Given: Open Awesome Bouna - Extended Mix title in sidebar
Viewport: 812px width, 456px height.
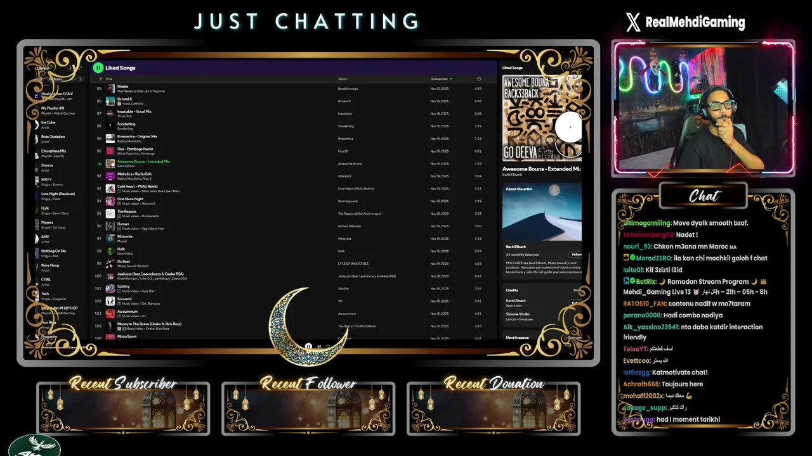Looking at the screenshot, I should (541, 169).
